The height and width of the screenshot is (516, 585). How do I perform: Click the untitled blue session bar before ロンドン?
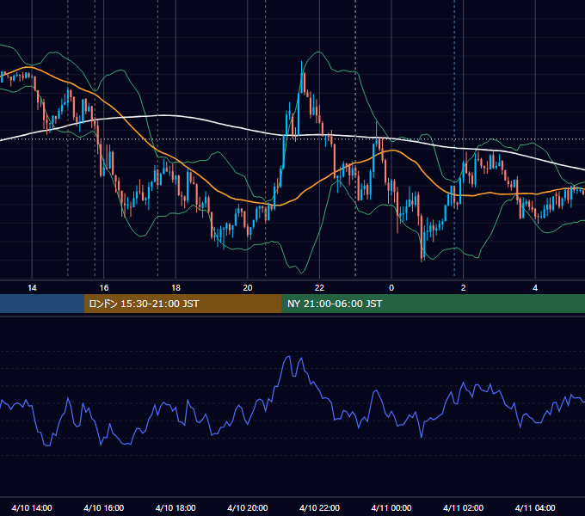42,304
